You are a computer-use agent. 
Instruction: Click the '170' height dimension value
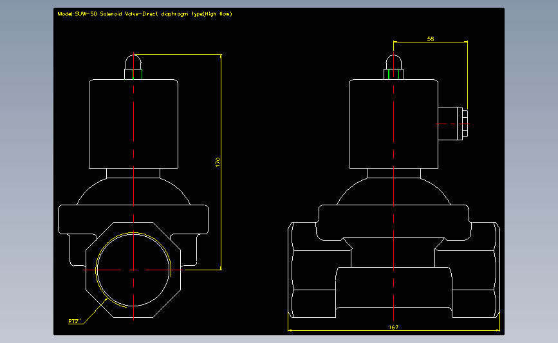coord(218,162)
